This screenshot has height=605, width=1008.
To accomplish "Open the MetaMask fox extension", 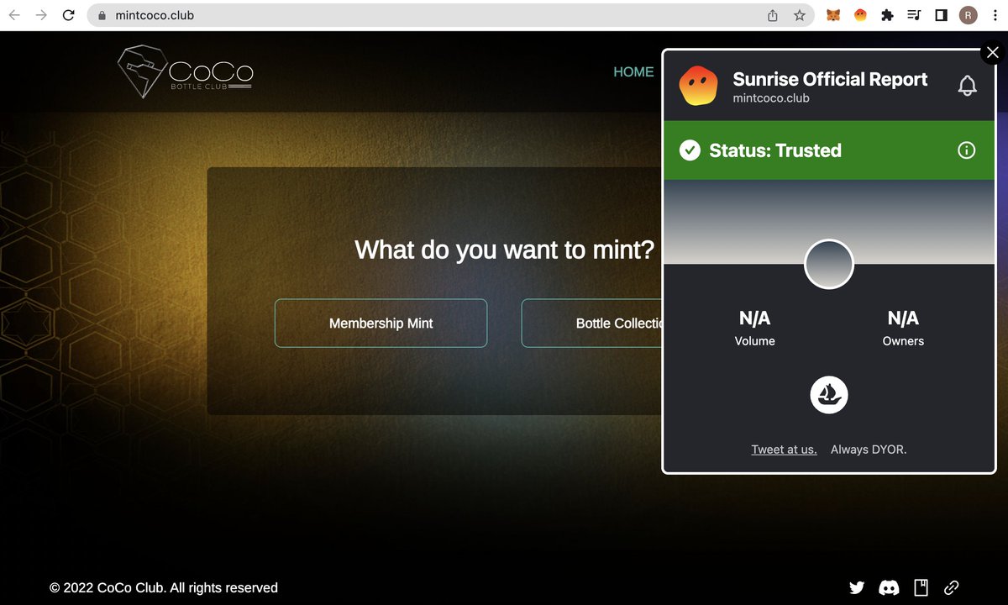I will 833,15.
